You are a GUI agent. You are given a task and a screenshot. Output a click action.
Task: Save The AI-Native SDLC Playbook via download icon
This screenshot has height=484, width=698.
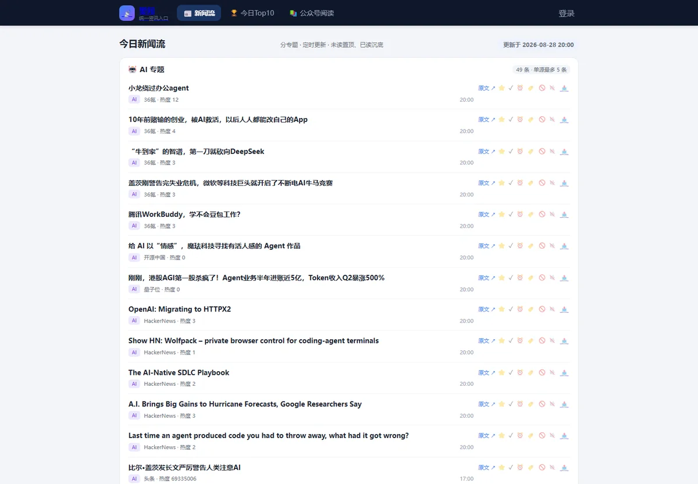(564, 372)
